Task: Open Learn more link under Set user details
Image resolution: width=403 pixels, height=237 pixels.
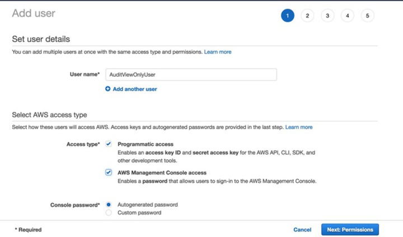Action: pos(218,52)
